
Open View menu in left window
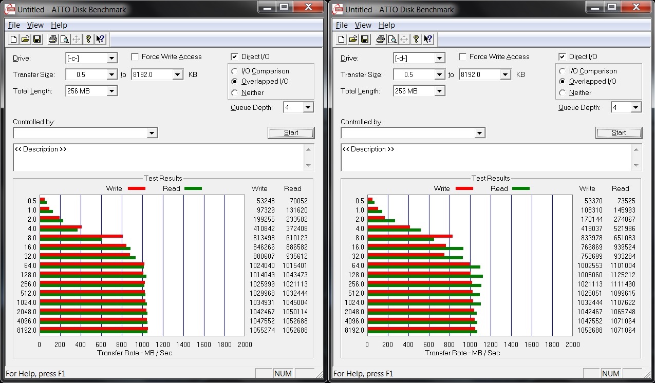point(35,25)
